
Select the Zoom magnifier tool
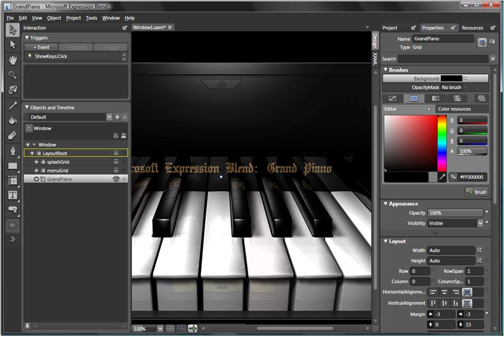click(x=12, y=75)
